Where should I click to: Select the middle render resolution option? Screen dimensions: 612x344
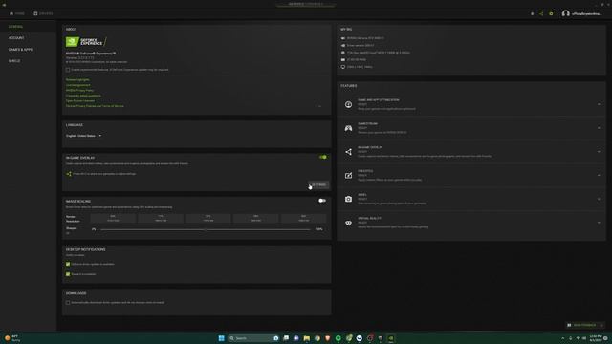click(x=208, y=219)
